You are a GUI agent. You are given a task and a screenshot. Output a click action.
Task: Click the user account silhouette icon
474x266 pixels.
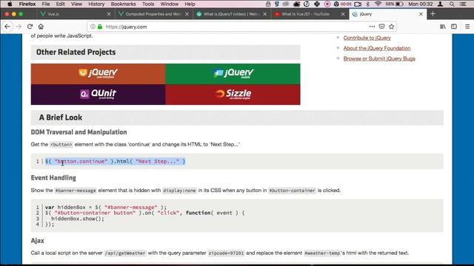click(441, 4)
